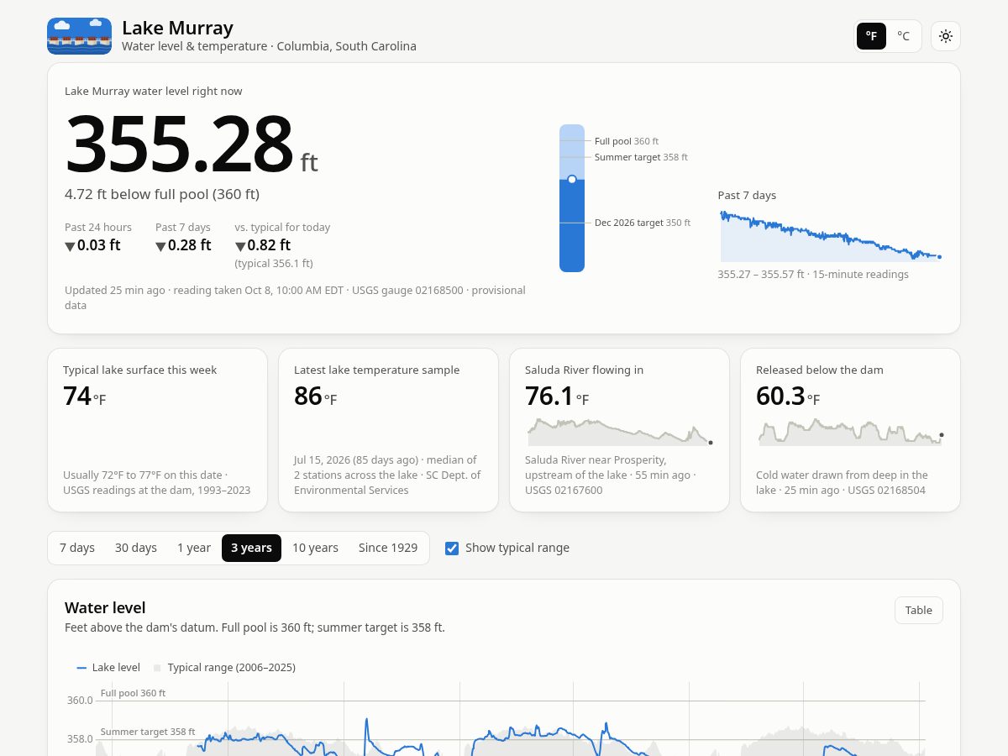The image size is (1008, 756).
Task: Click the Lake level legend entry
Action: pyautogui.click(x=108, y=668)
